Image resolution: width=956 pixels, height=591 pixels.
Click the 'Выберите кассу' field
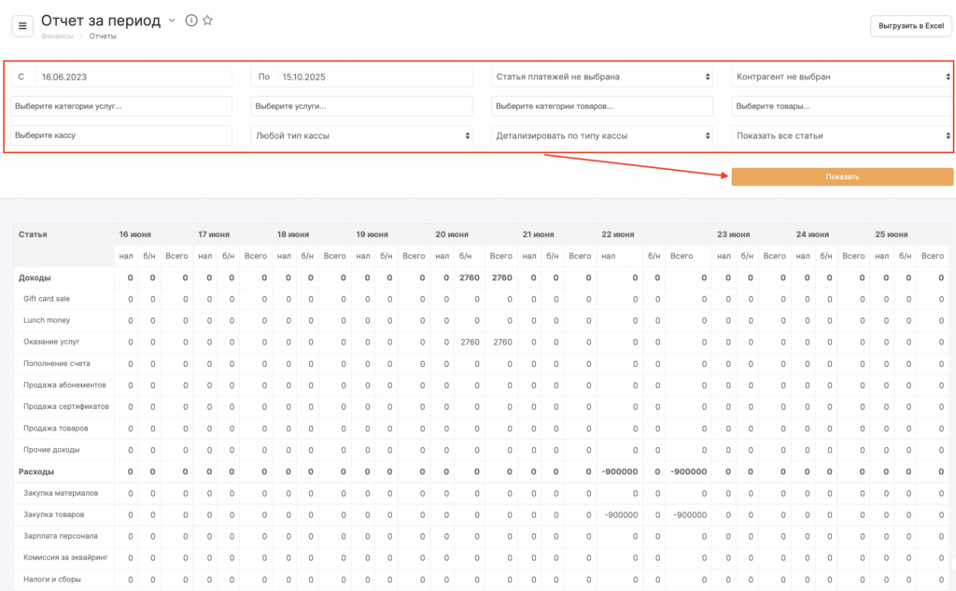point(121,135)
